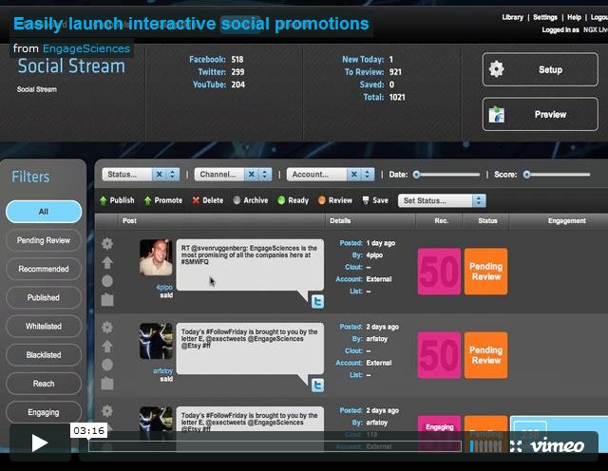Viewport: 608px width, 471px height.
Task: Click the gear icon on 4pipo's post
Action: [107, 243]
